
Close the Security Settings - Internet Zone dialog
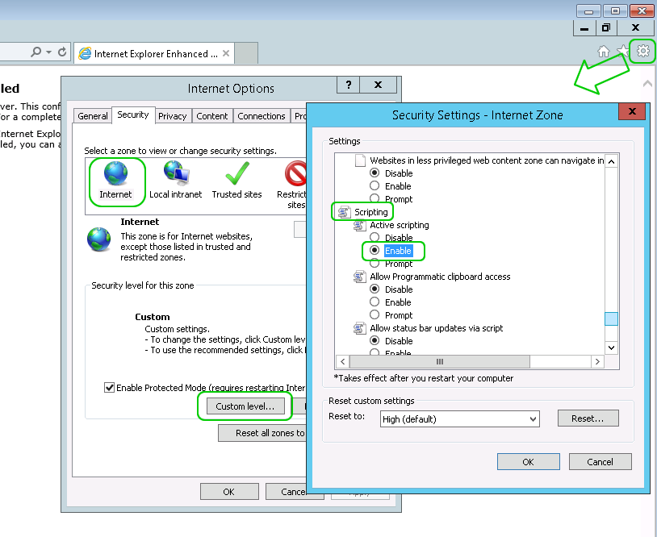point(632,111)
